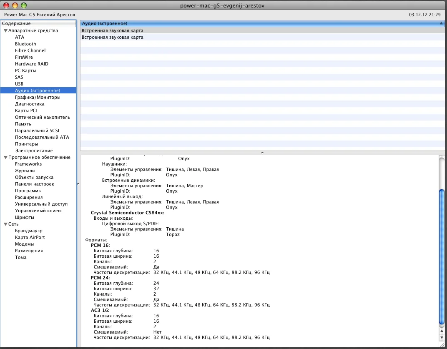The width and height of the screenshot is (447, 349).
Task: Select FireWire in hardware list
Action: click(24, 57)
